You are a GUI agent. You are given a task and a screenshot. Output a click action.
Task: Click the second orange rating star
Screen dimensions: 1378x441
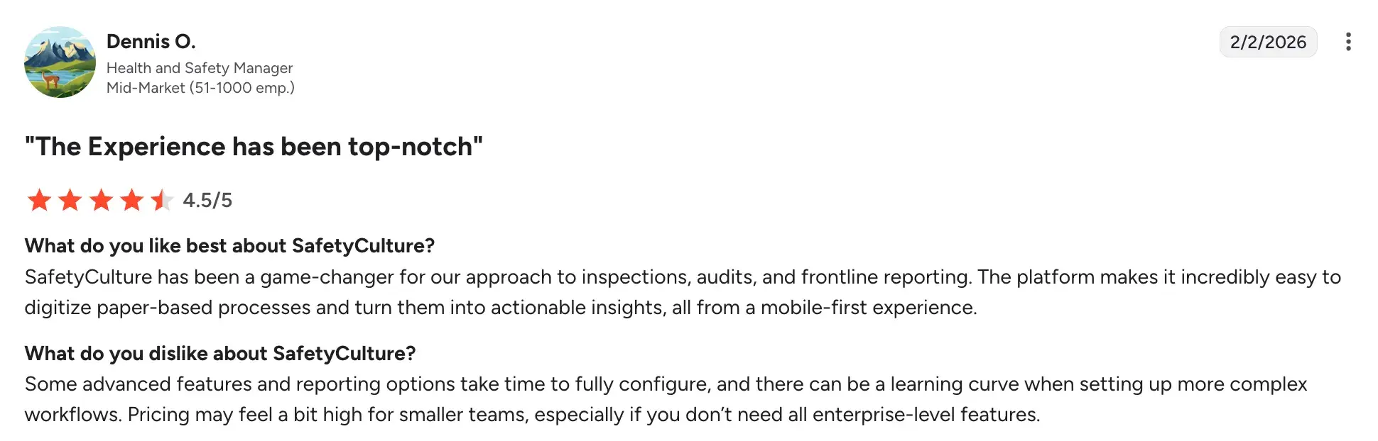click(70, 200)
